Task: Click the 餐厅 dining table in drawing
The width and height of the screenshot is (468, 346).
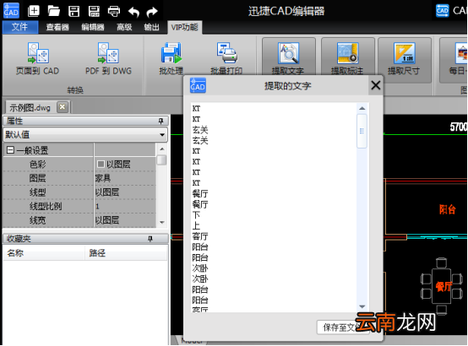Action: (442, 286)
